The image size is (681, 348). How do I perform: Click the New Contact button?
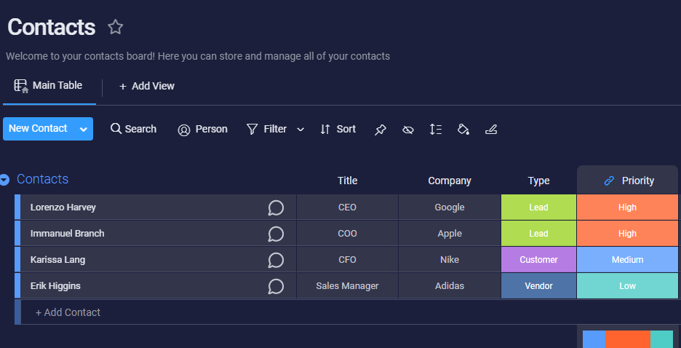pos(39,129)
